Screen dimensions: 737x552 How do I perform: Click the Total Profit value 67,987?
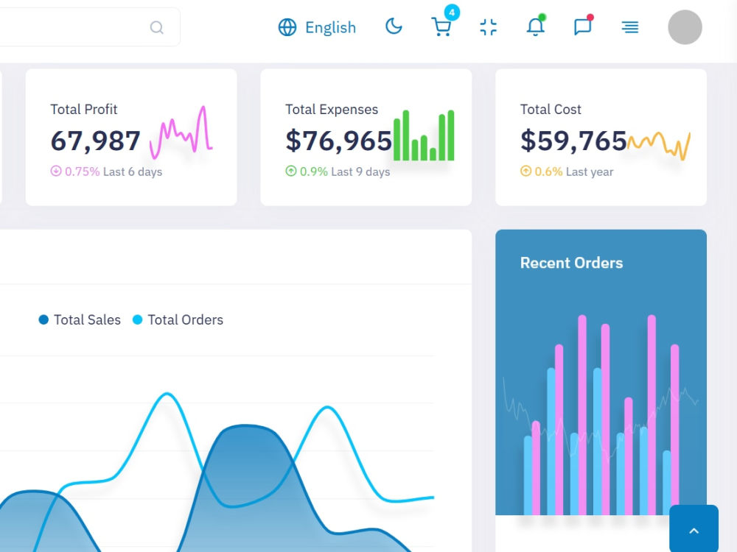click(95, 141)
